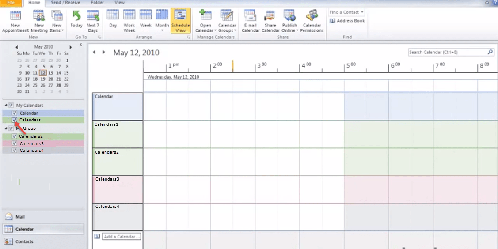This screenshot has width=498, height=249.
Task: Open Calendar Permissions
Action: tap(312, 21)
